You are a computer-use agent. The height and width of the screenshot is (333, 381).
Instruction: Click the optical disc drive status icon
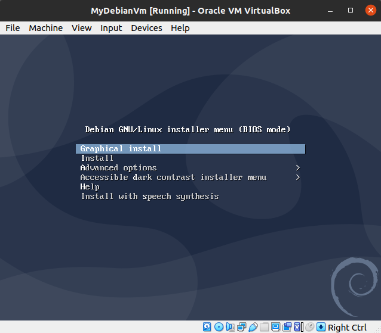tap(219, 327)
